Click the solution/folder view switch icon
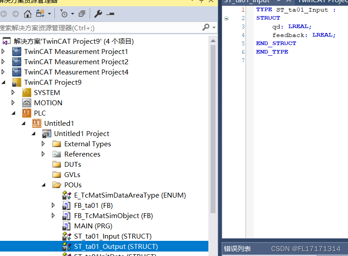Viewport: 348px width, 256px height. [40, 14]
